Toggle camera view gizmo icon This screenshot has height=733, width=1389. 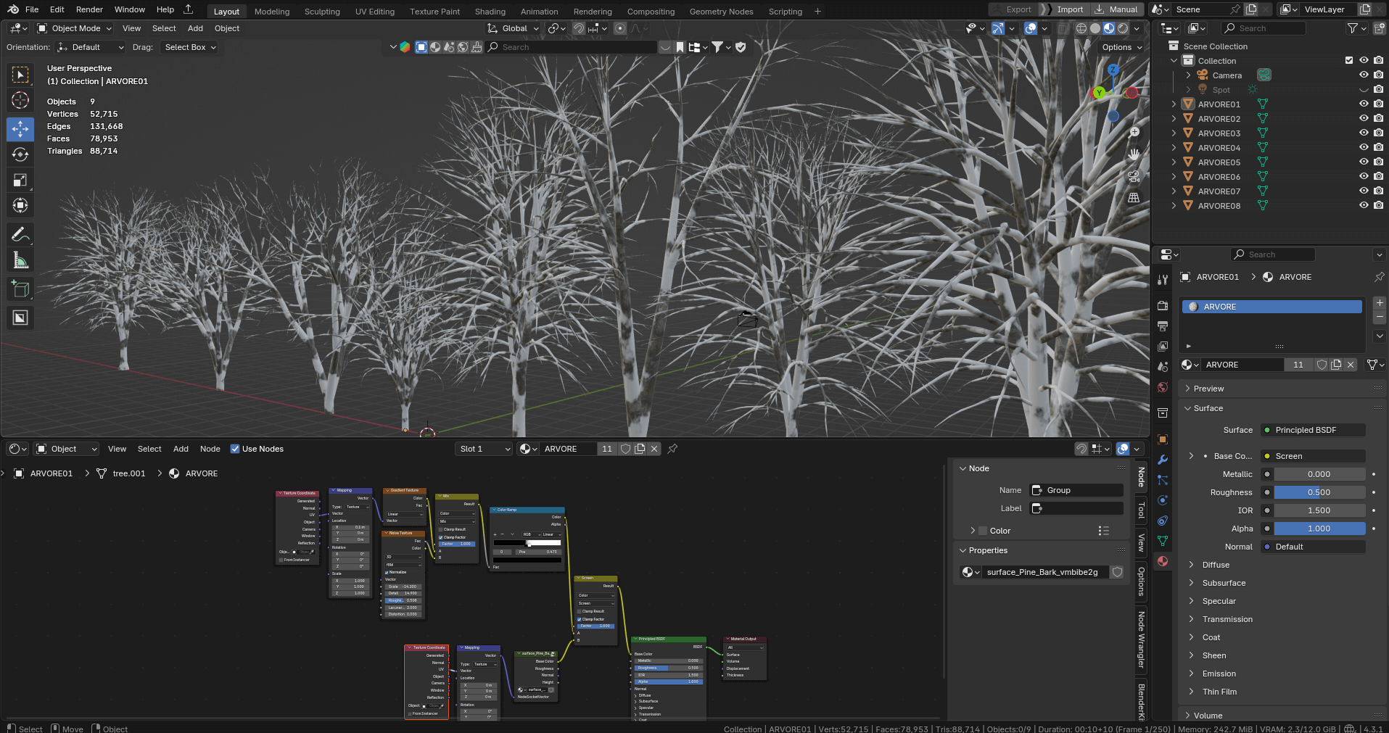1134,176
